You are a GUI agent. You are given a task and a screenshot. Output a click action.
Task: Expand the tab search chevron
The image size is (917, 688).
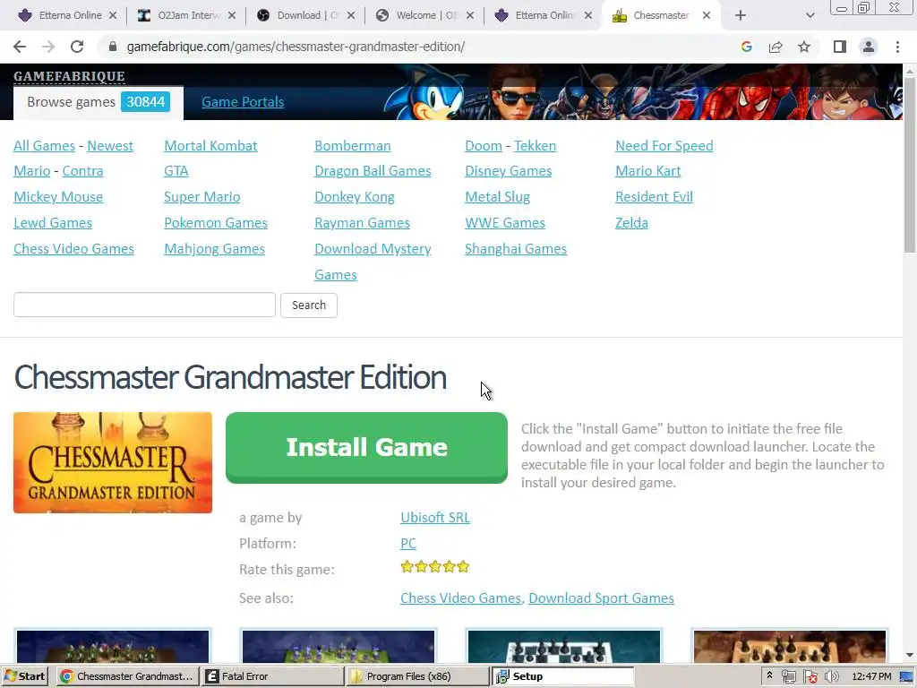pos(810,16)
